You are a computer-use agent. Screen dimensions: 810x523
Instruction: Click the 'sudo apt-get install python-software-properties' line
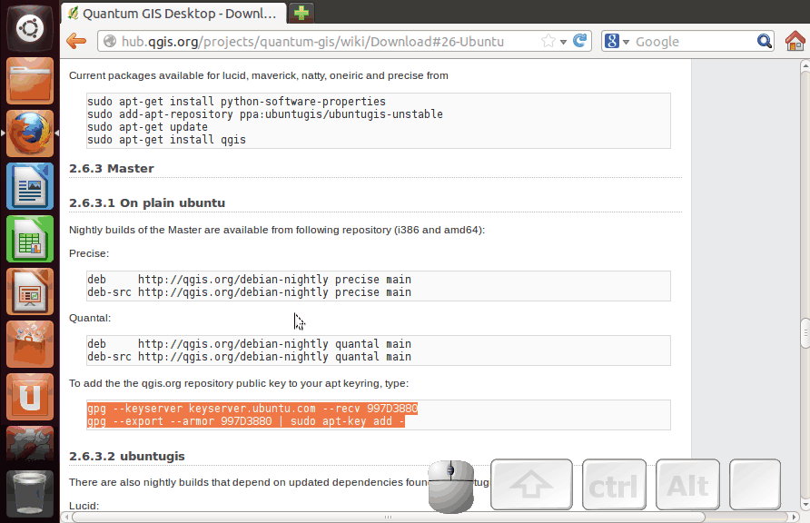(237, 101)
